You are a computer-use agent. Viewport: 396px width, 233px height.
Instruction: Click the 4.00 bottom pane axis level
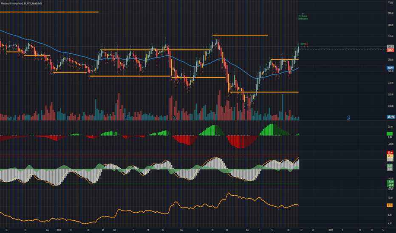pos(390,223)
